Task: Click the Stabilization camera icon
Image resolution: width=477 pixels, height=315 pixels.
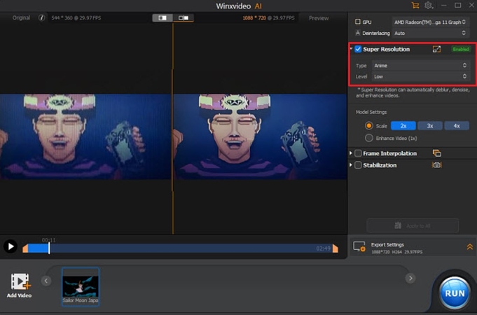Action: point(437,164)
